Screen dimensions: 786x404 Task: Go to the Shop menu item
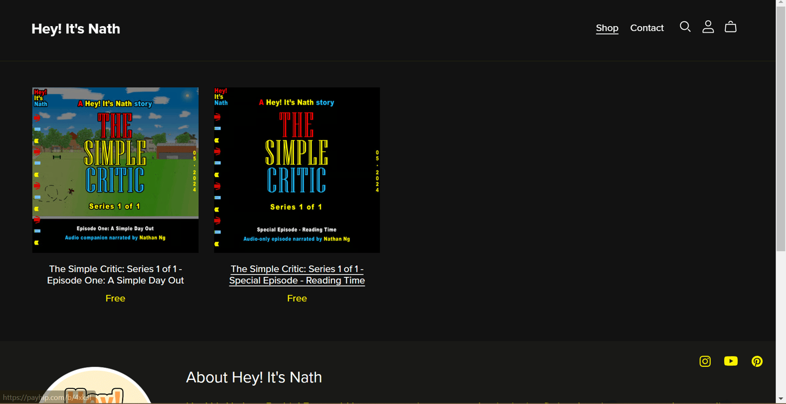point(607,28)
